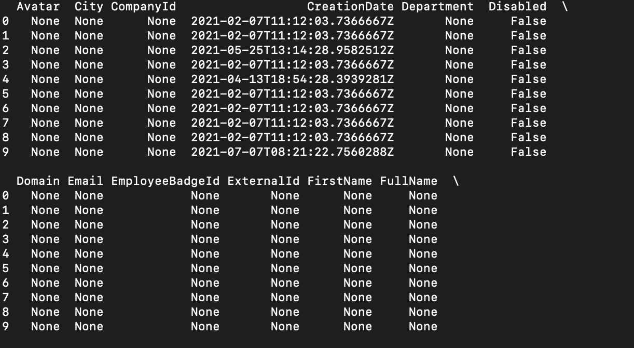The height and width of the screenshot is (348, 634).
Task: Click the City column header
Action: [89, 7]
